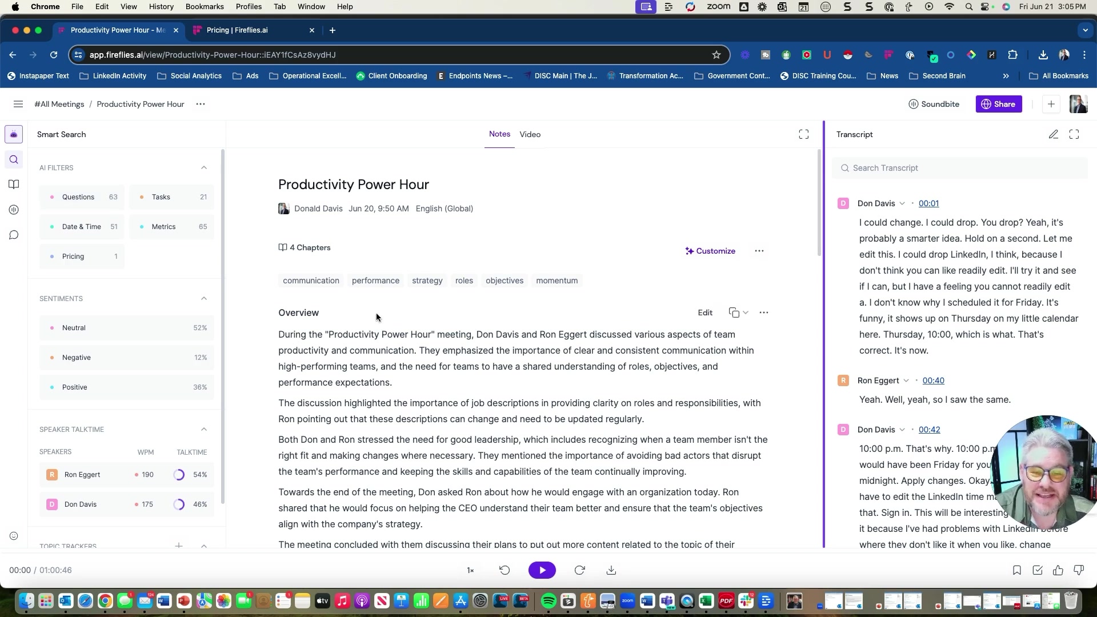
Task: Filter transcript by speaker Don Davis
Action: click(127, 504)
